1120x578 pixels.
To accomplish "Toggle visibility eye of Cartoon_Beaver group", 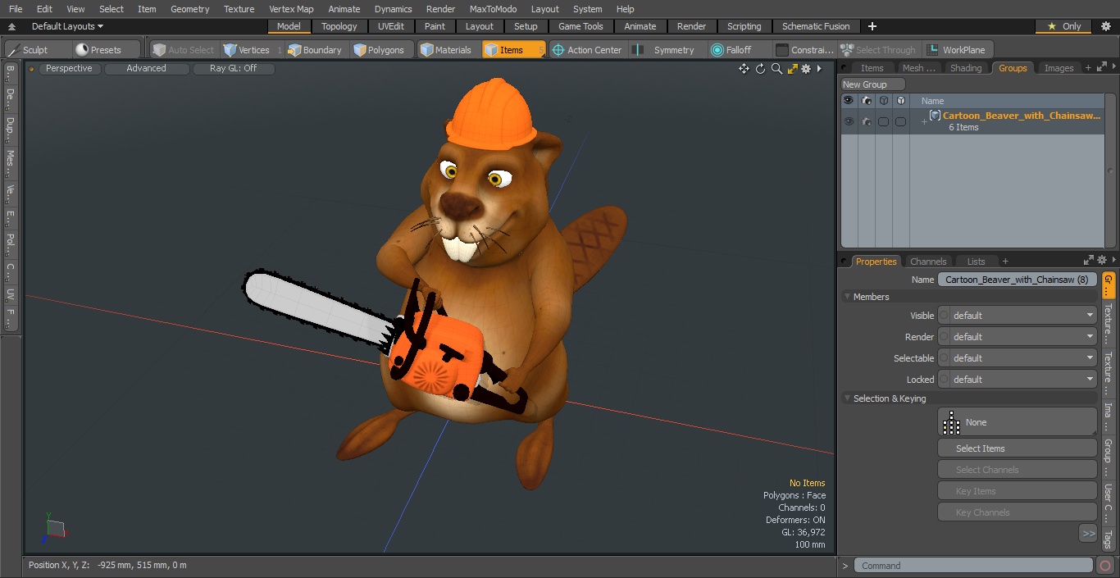I will (x=849, y=121).
